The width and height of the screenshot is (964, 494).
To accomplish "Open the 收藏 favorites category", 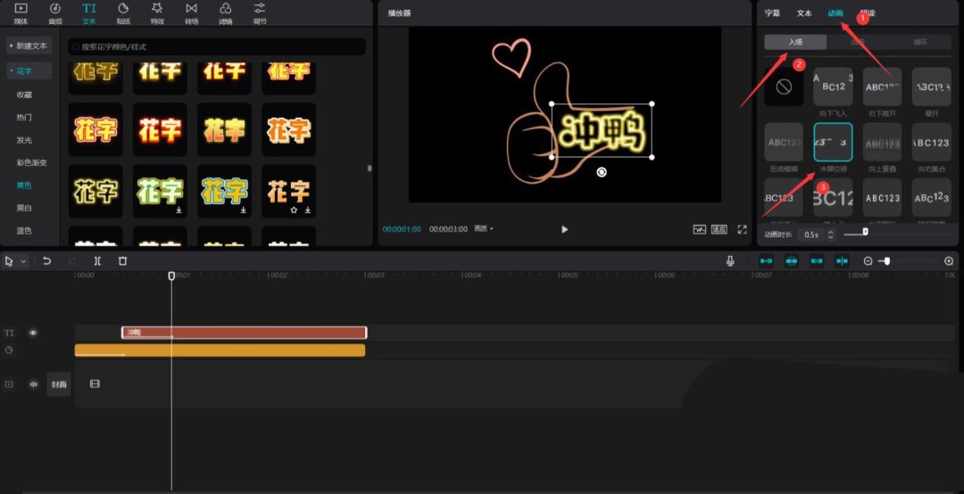I will coord(24,95).
